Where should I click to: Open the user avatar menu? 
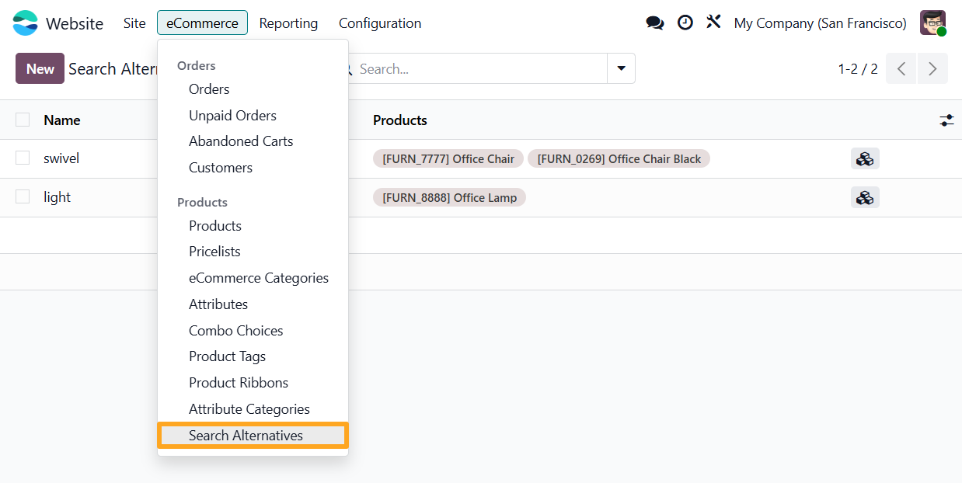tap(933, 23)
